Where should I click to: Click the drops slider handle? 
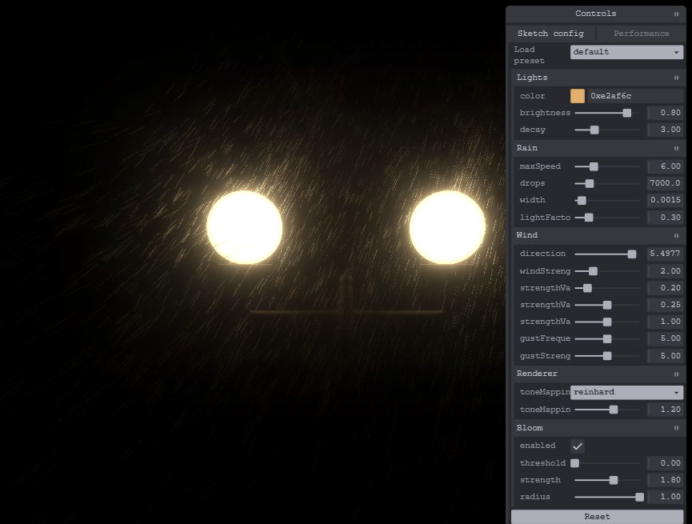[x=589, y=183]
